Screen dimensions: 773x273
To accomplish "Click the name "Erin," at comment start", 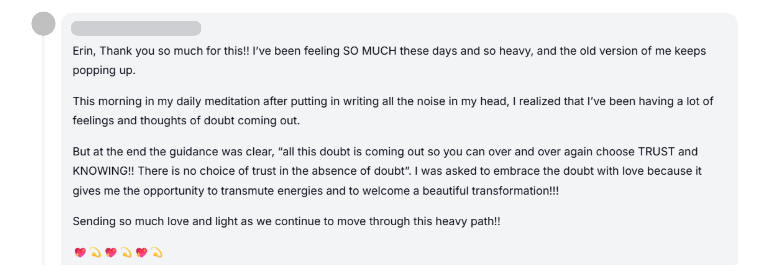I will pos(84,51).
